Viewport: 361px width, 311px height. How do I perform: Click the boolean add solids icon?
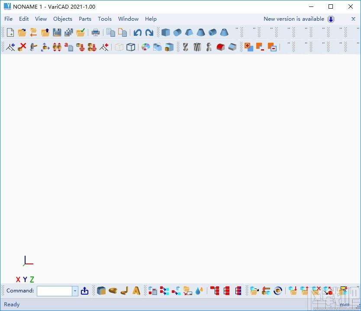click(248, 47)
